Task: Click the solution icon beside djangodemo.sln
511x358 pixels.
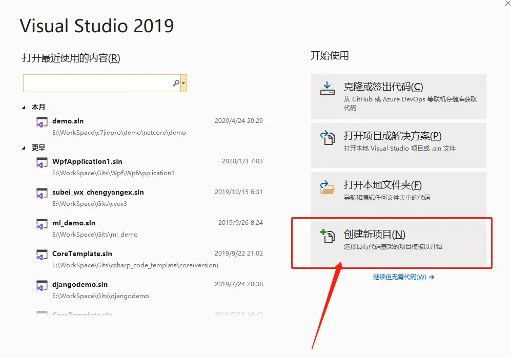Action: [42, 286]
